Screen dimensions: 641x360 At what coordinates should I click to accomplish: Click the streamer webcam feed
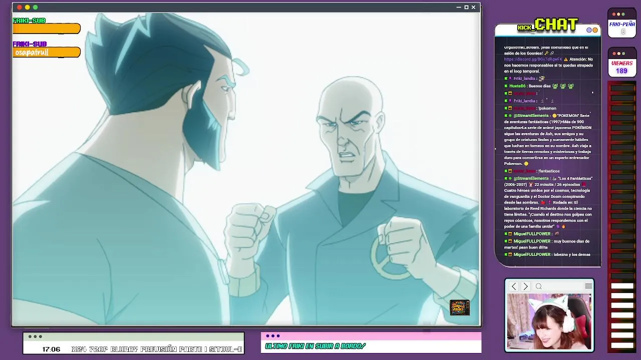pyautogui.click(x=549, y=321)
